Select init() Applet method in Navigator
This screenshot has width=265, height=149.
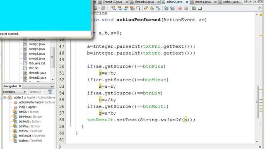pyautogui.click(x=28, y=107)
